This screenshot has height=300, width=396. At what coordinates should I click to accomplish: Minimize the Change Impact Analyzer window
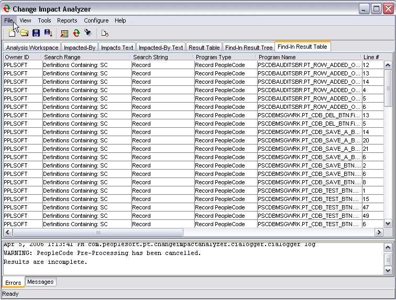pyautogui.click(x=364, y=9)
